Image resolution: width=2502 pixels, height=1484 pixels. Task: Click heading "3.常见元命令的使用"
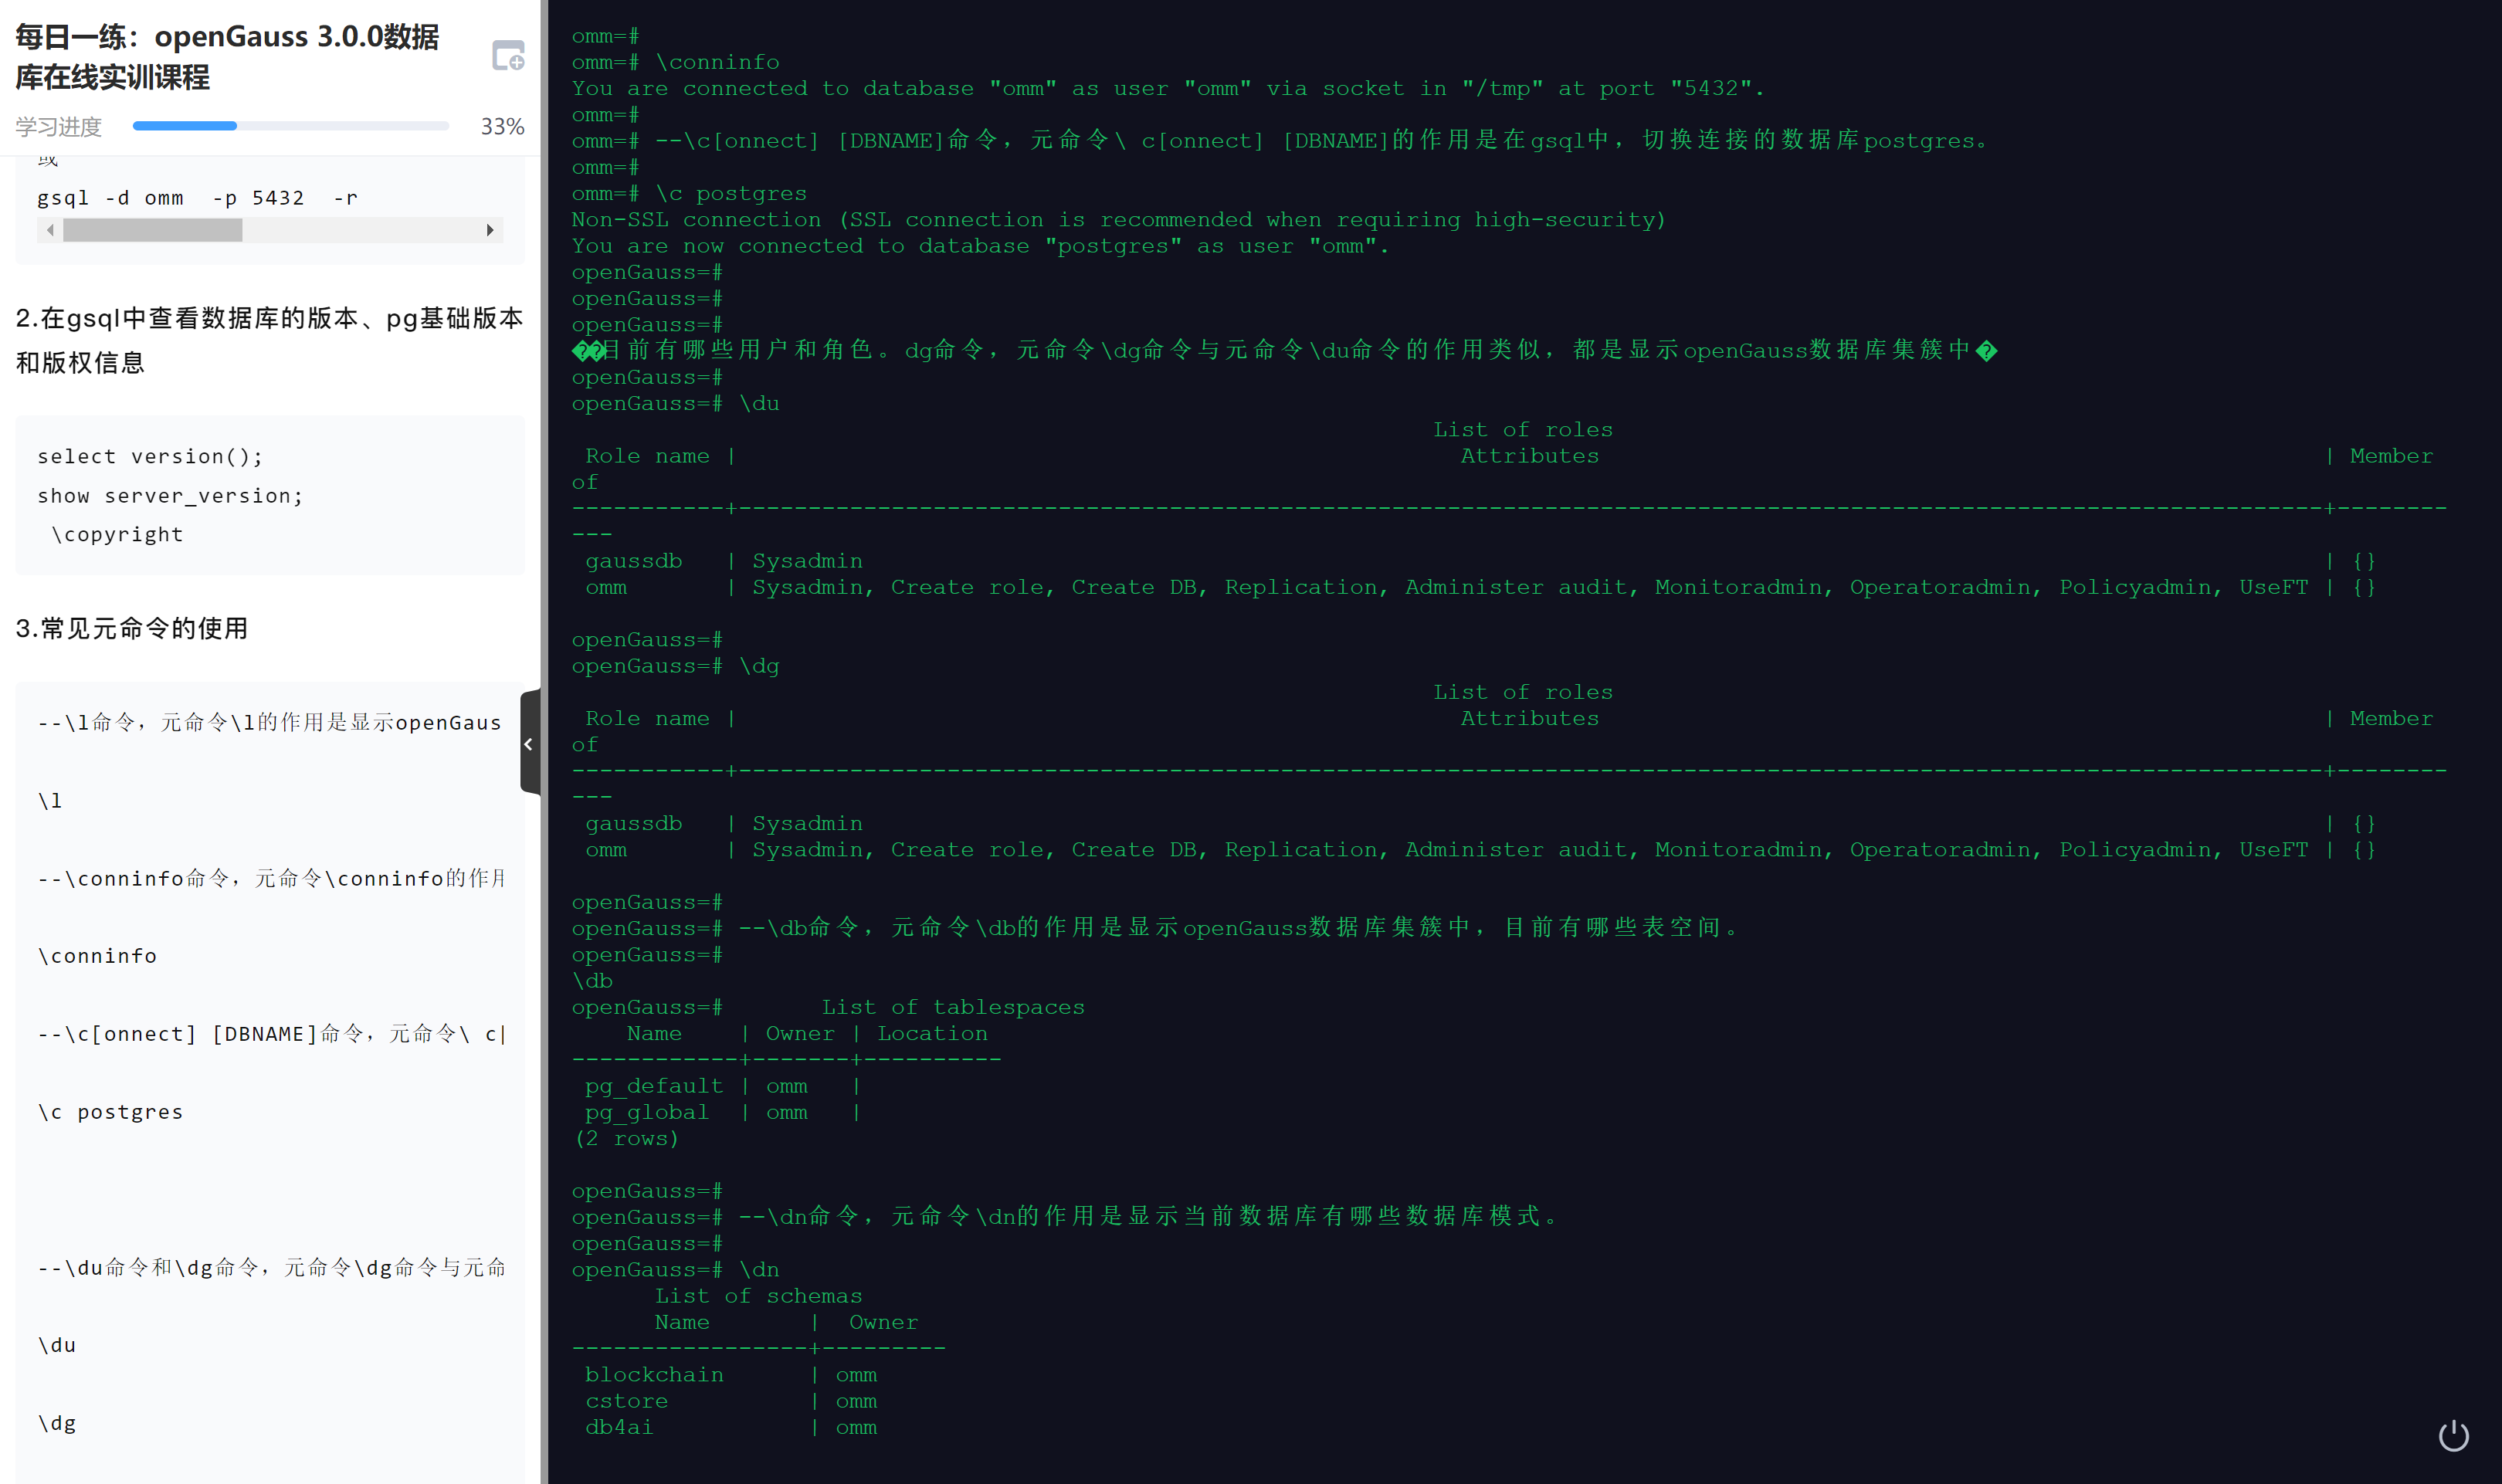[x=132, y=628]
